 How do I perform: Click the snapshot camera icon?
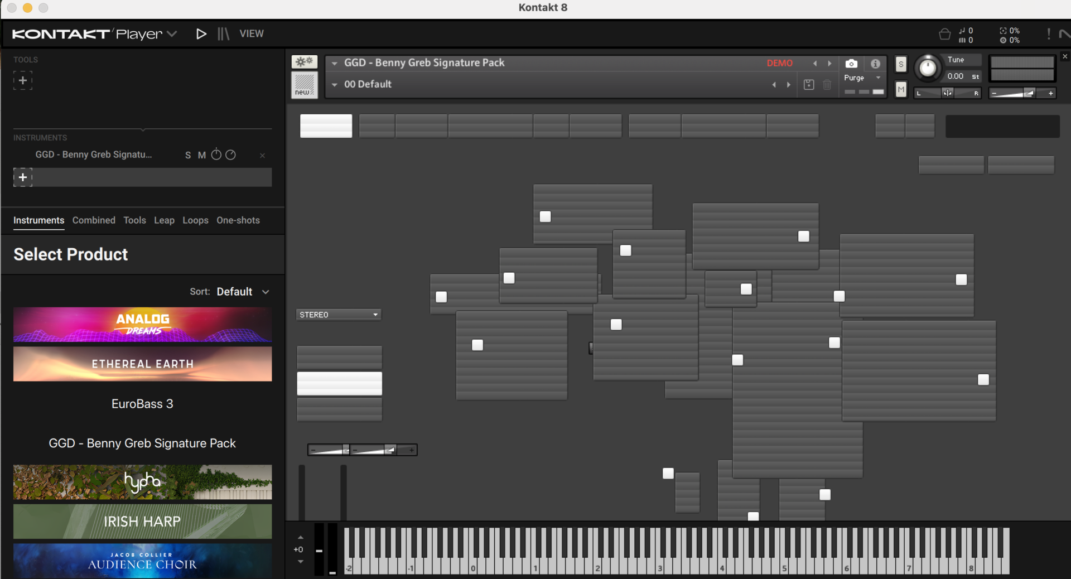pos(851,64)
